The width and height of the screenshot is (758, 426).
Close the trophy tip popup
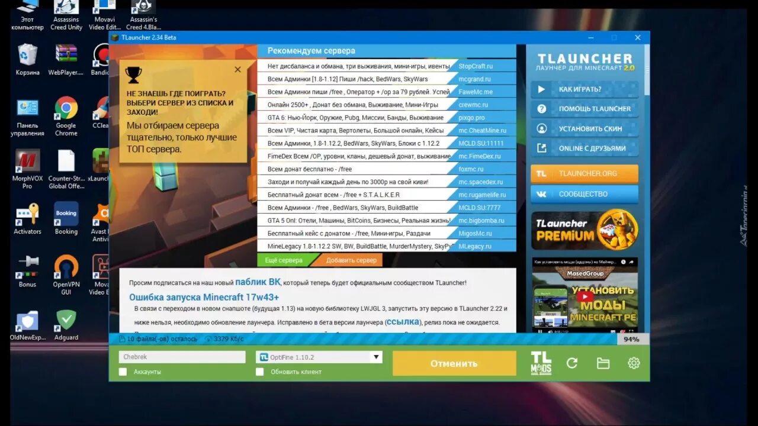[x=237, y=69]
